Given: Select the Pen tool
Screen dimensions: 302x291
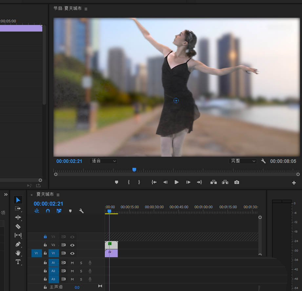Looking at the screenshot, I should [18, 244].
